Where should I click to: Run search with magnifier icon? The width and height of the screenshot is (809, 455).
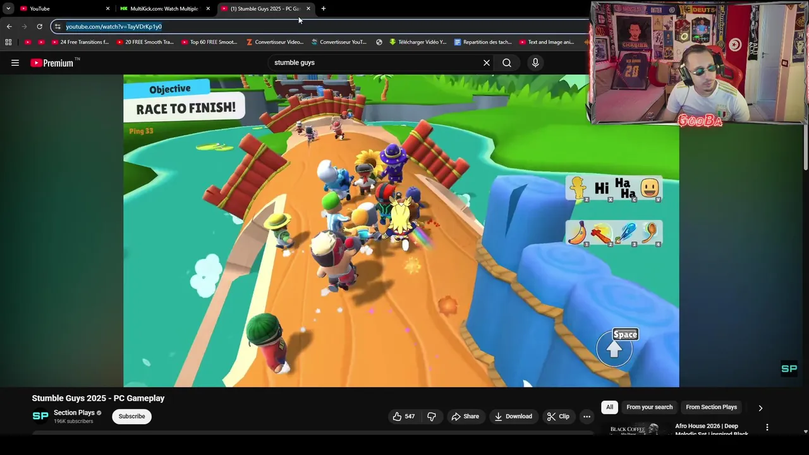click(x=507, y=63)
